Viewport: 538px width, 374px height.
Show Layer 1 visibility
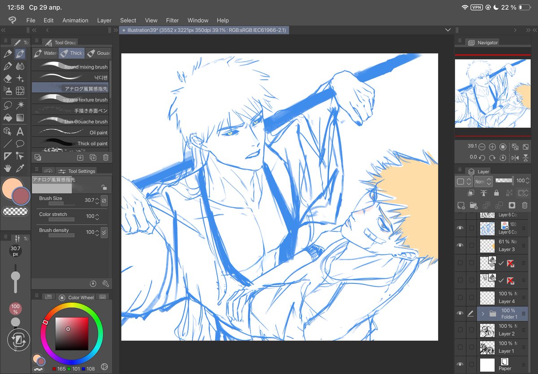tap(460, 348)
